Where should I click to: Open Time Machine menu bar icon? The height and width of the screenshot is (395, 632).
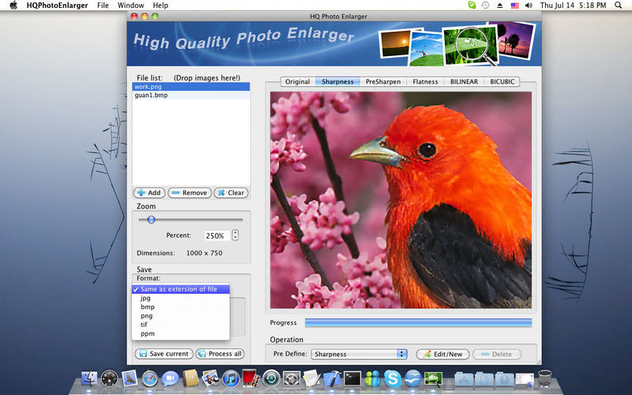[486, 6]
